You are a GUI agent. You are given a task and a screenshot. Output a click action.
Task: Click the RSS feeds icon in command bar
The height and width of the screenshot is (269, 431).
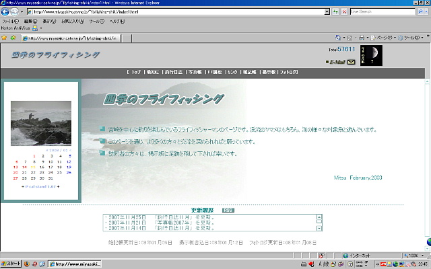pos(350,38)
